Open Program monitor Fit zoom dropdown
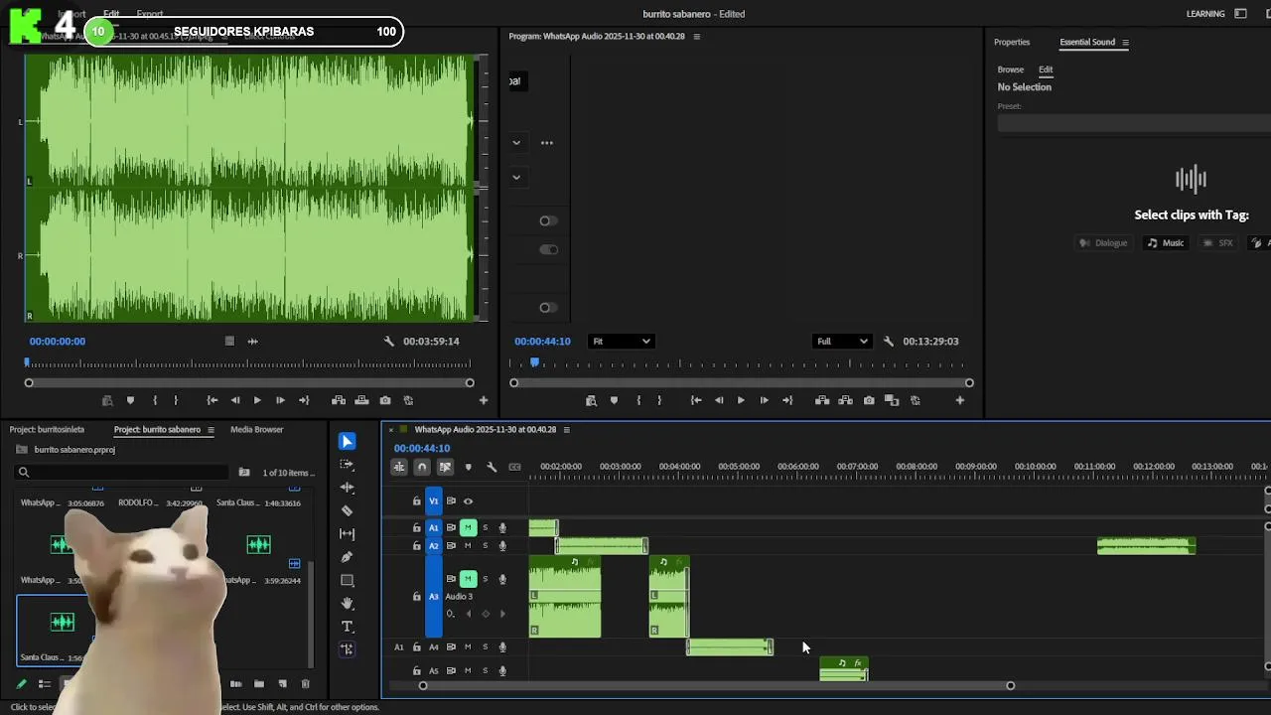Viewport: 1271px width, 715px height. click(621, 342)
